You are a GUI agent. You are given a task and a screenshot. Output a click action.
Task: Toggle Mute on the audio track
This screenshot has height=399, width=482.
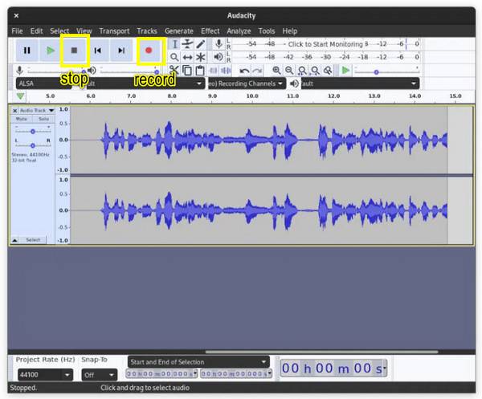click(x=22, y=119)
